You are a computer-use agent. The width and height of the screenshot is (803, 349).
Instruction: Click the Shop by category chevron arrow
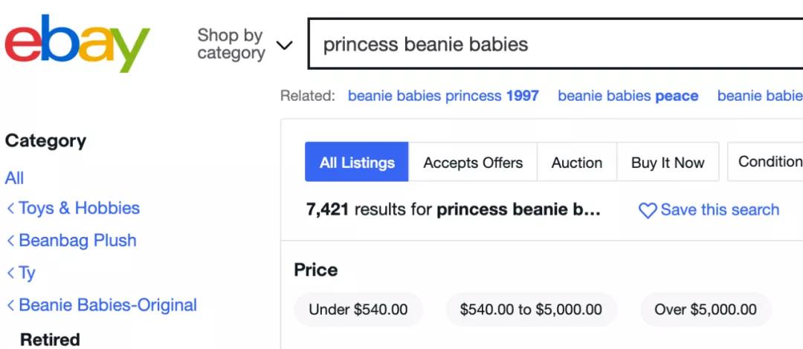[x=284, y=45]
